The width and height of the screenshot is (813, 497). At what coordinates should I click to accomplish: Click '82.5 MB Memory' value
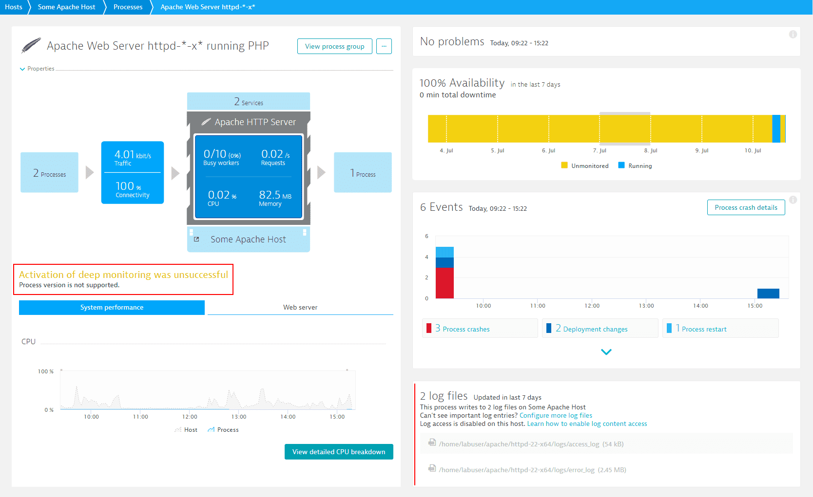point(275,198)
